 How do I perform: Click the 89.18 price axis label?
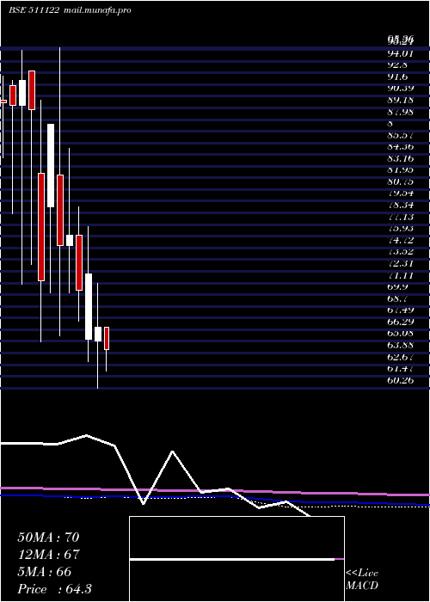point(401,100)
